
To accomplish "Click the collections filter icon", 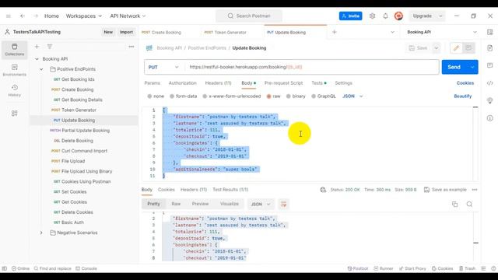I will pyautogui.click(x=50, y=47).
